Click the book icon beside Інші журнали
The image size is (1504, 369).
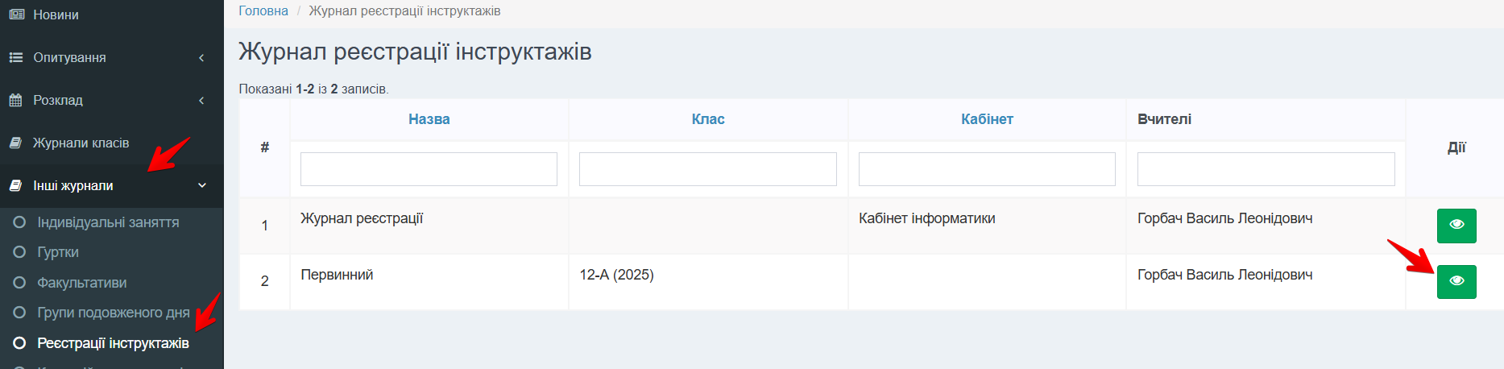16,185
